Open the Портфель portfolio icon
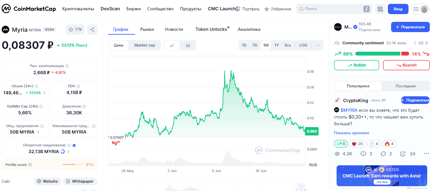 tap(238, 9)
